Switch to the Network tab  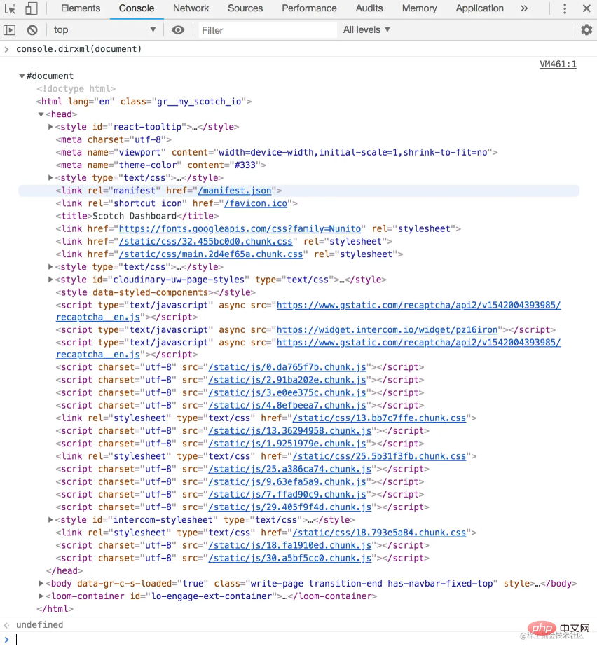(x=191, y=8)
